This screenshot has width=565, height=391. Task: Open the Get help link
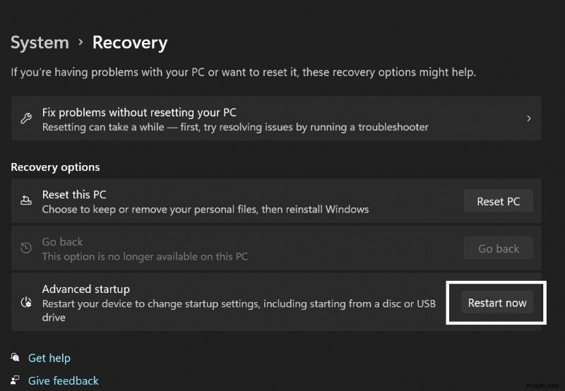(x=49, y=358)
